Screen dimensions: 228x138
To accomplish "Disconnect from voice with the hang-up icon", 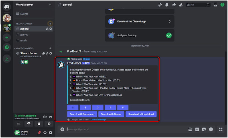I will pyautogui.click(x=50, y=117).
